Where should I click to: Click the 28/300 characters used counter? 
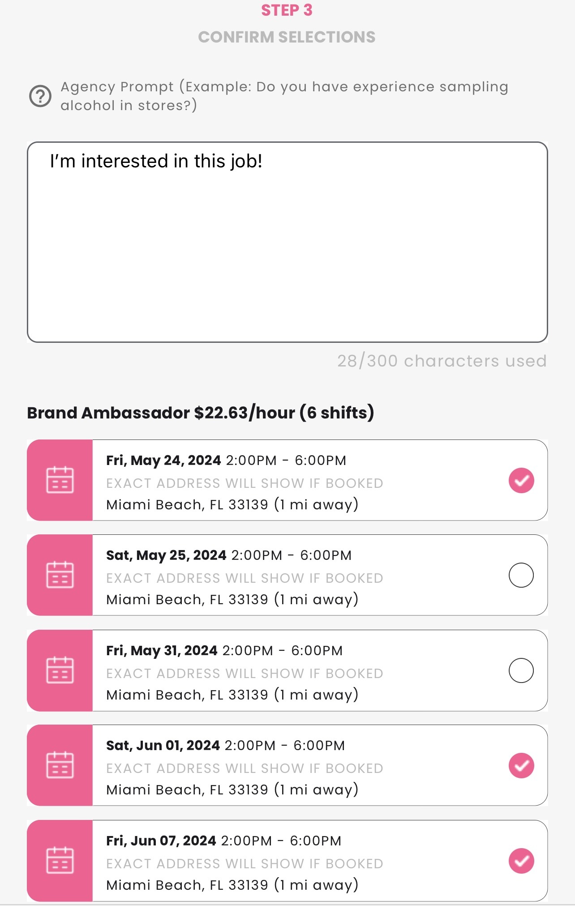pyautogui.click(x=442, y=361)
